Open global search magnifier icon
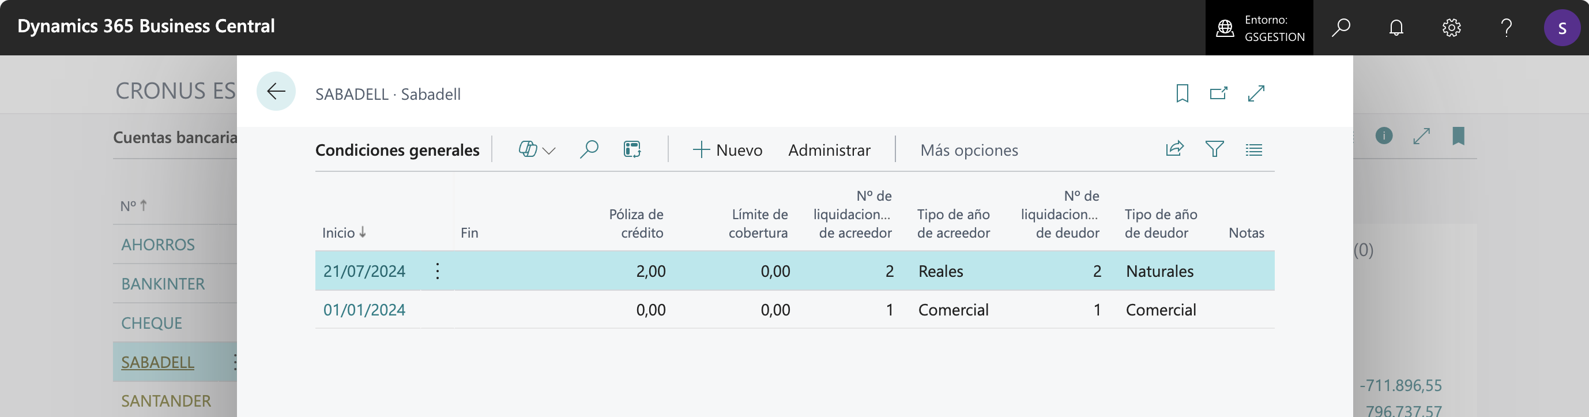This screenshot has height=417, width=1589. (x=1341, y=28)
